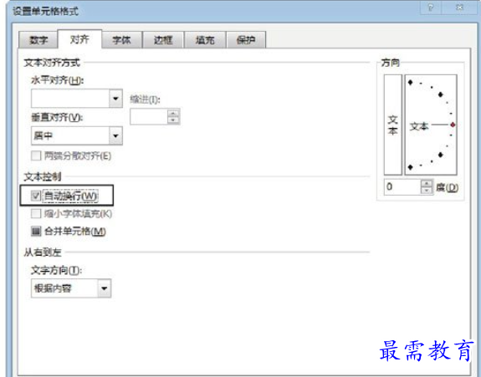Toggle the 自动换行 checkbox
This screenshot has height=377, width=481.
click(x=36, y=196)
